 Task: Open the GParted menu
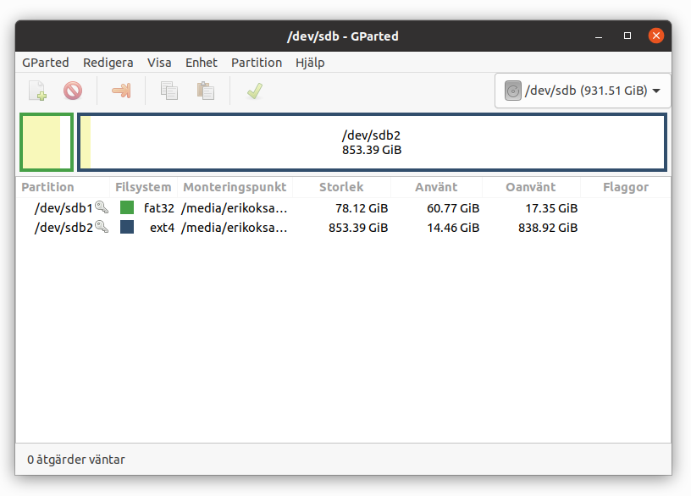pos(46,63)
